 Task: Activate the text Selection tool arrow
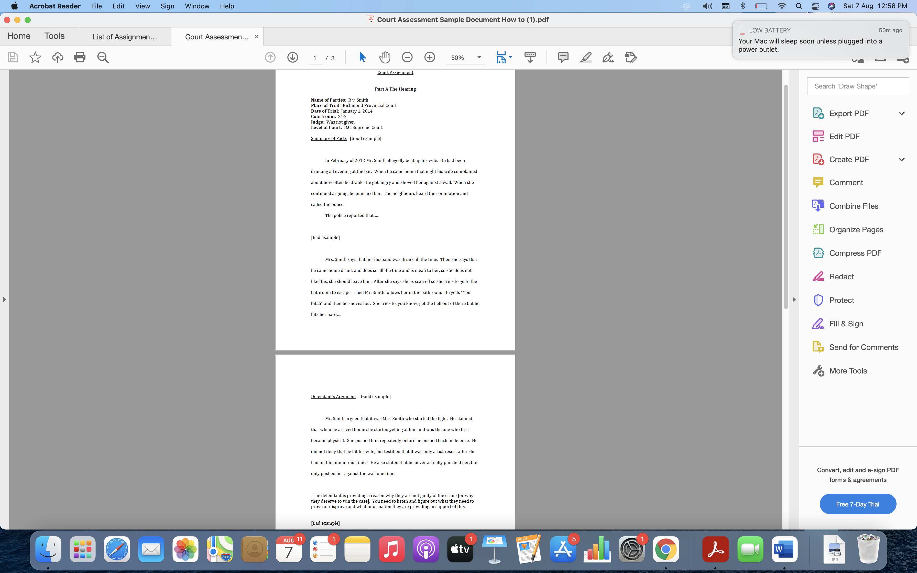[x=362, y=57]
